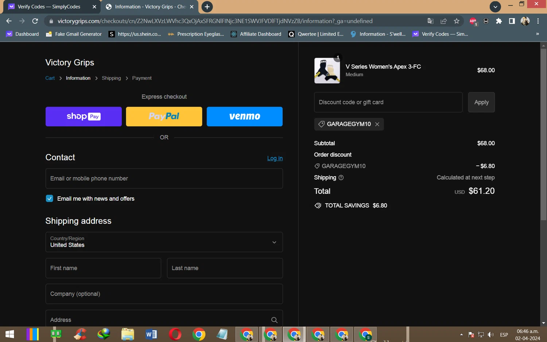The image size is (547, 342).
Task: Open the Affiliate Dashboard bookmark
Action: (x=256, y=34)
